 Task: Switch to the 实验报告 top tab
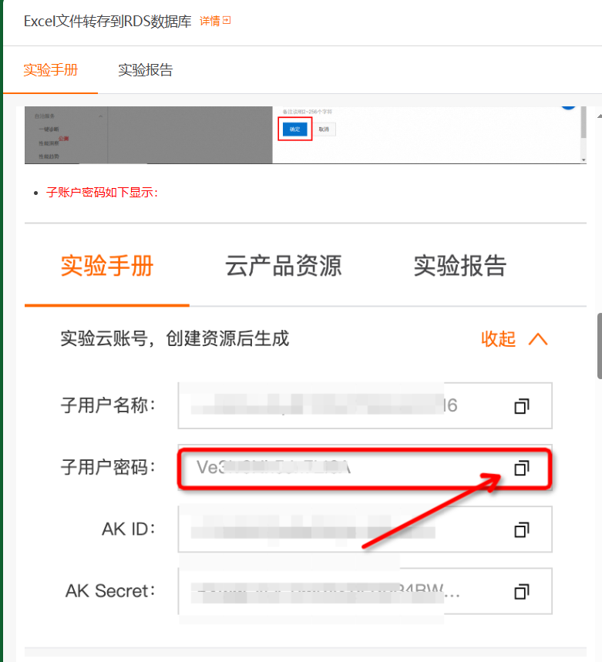[x=145, y=70]
